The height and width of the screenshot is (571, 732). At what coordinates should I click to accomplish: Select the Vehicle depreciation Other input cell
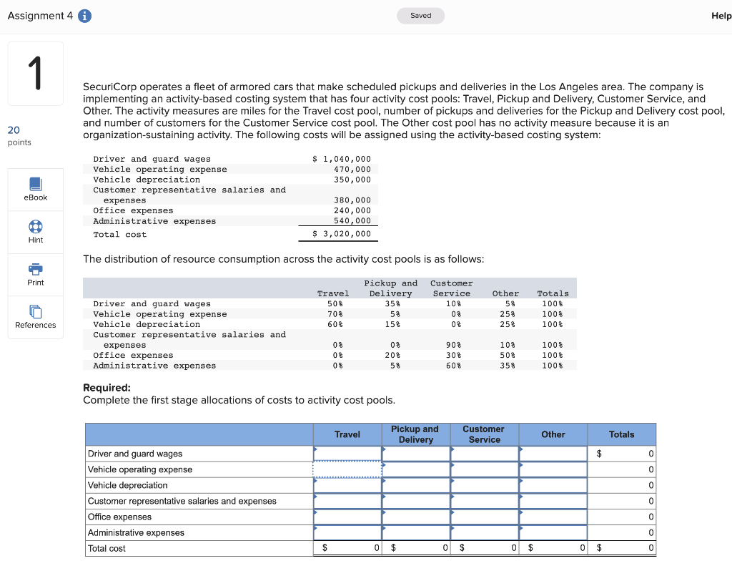coord(553,485)
